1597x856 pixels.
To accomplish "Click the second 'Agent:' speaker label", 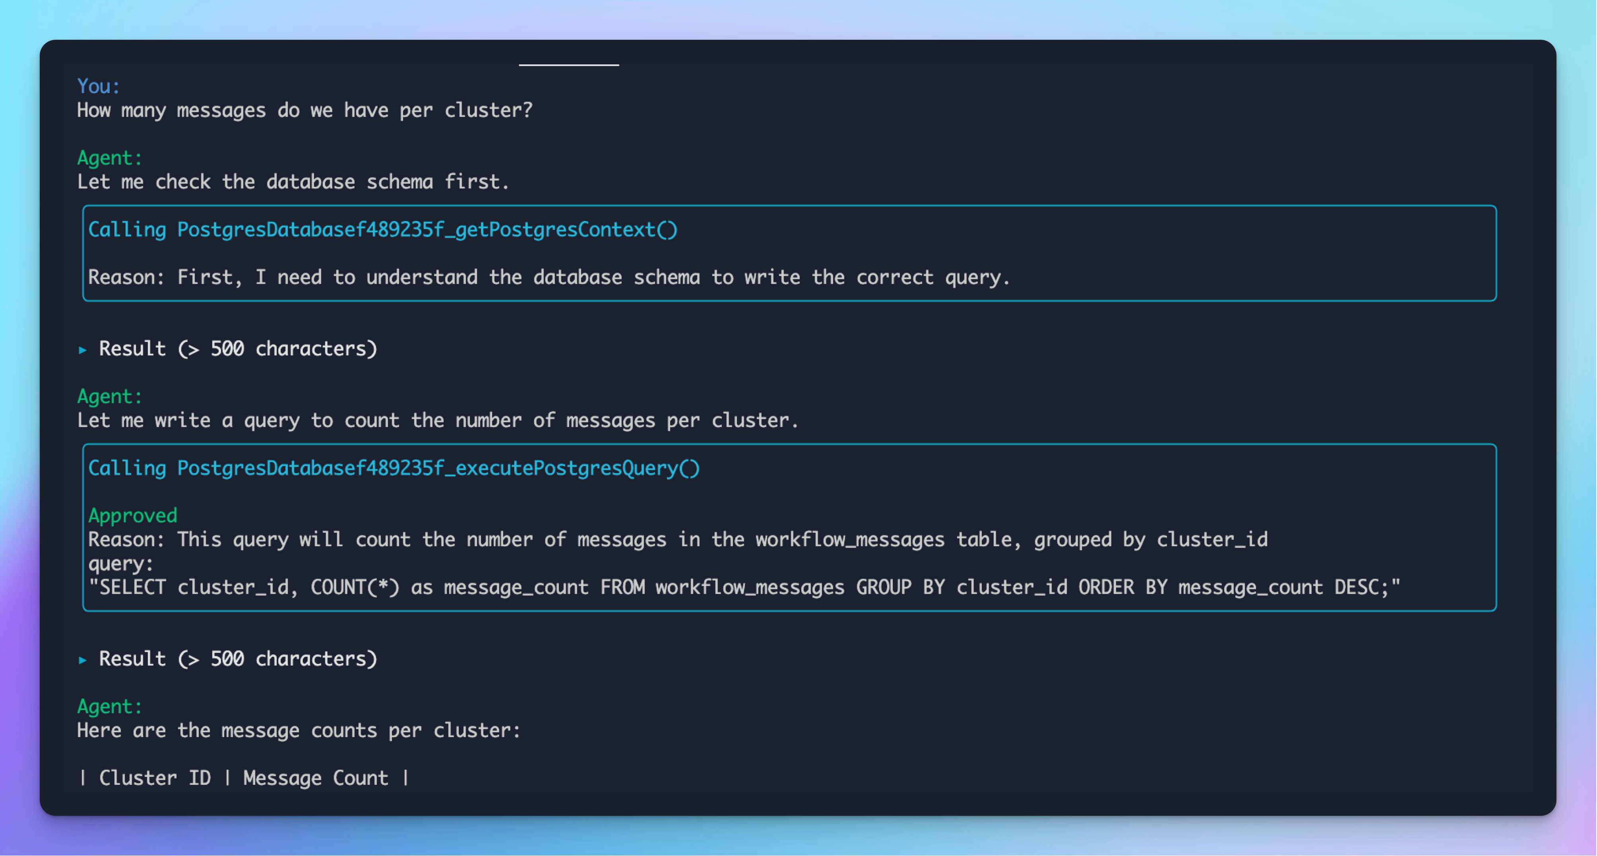I will (110, 396).
